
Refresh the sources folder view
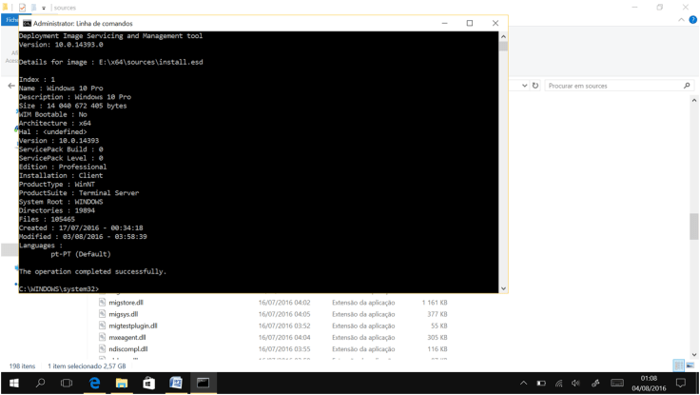tap(535, 86)
